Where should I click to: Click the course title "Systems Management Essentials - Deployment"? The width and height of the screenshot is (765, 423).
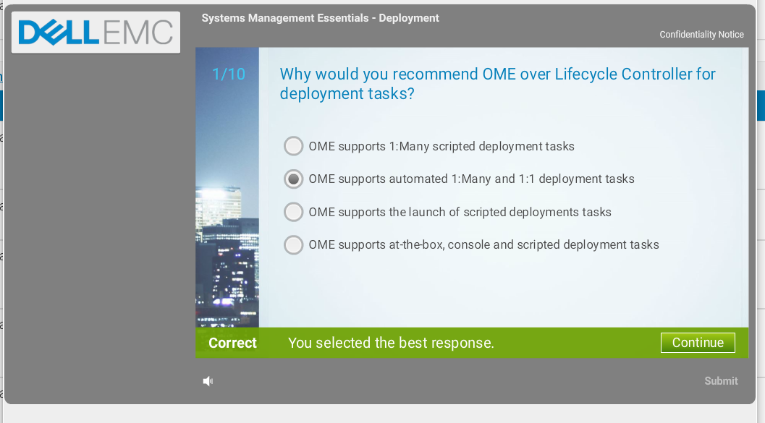tap(320, 18)
